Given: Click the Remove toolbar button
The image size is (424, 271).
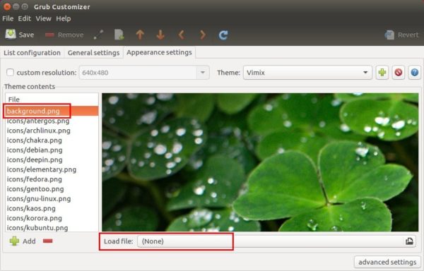Looking at the screenshot, I should (x=64, y=35).
